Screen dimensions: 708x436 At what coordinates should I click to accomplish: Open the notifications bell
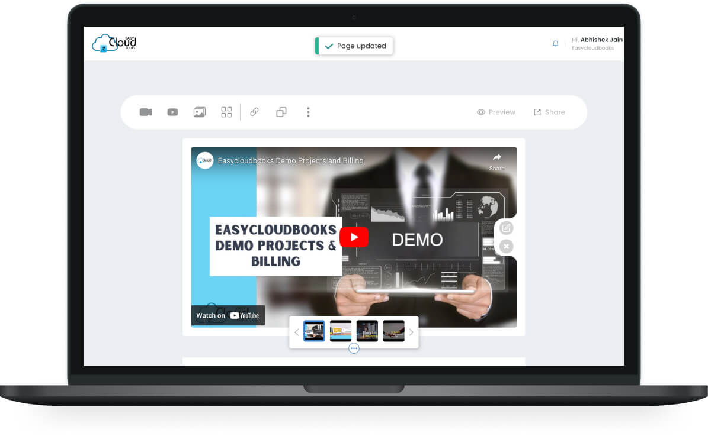(555, 44)
